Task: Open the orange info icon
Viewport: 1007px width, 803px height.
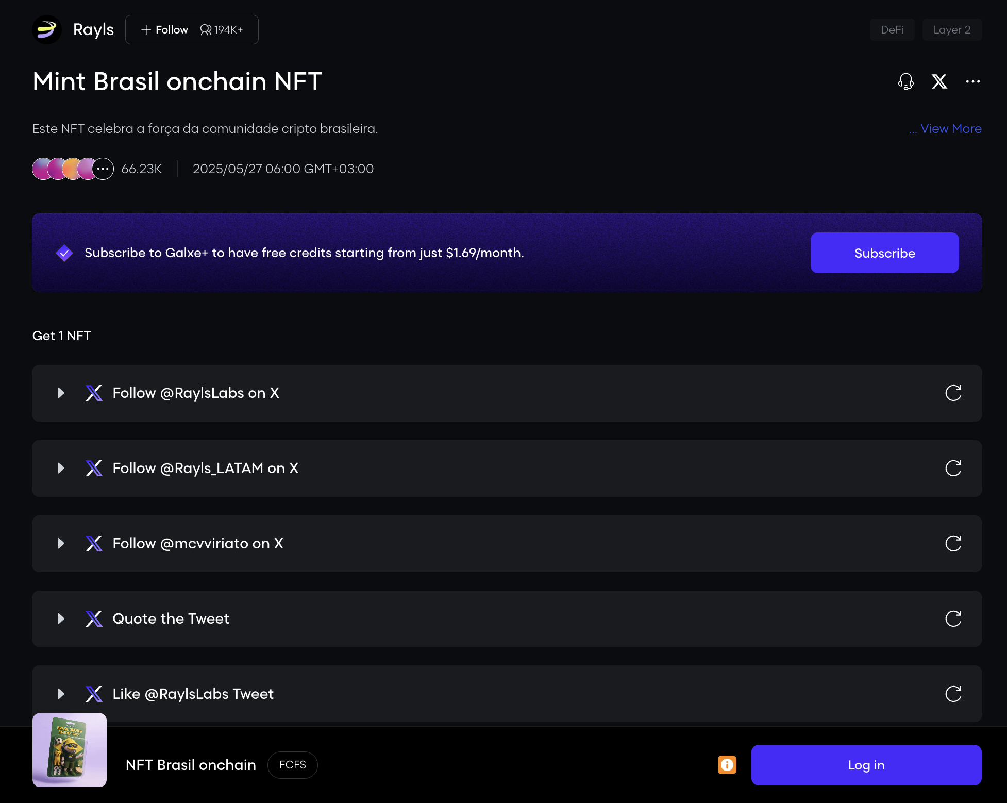Action: point(727,765)
